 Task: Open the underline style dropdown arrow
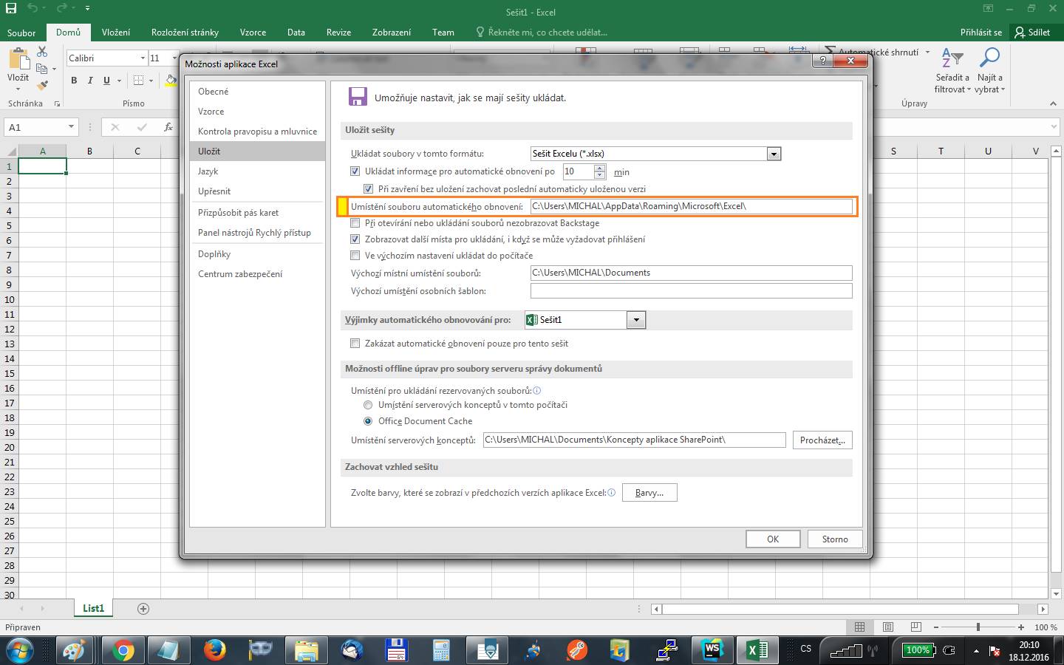pos(118,81)
